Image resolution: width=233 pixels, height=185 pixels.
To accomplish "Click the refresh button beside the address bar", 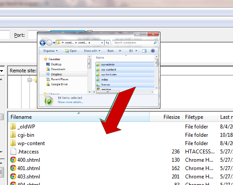I will [107, 43].
